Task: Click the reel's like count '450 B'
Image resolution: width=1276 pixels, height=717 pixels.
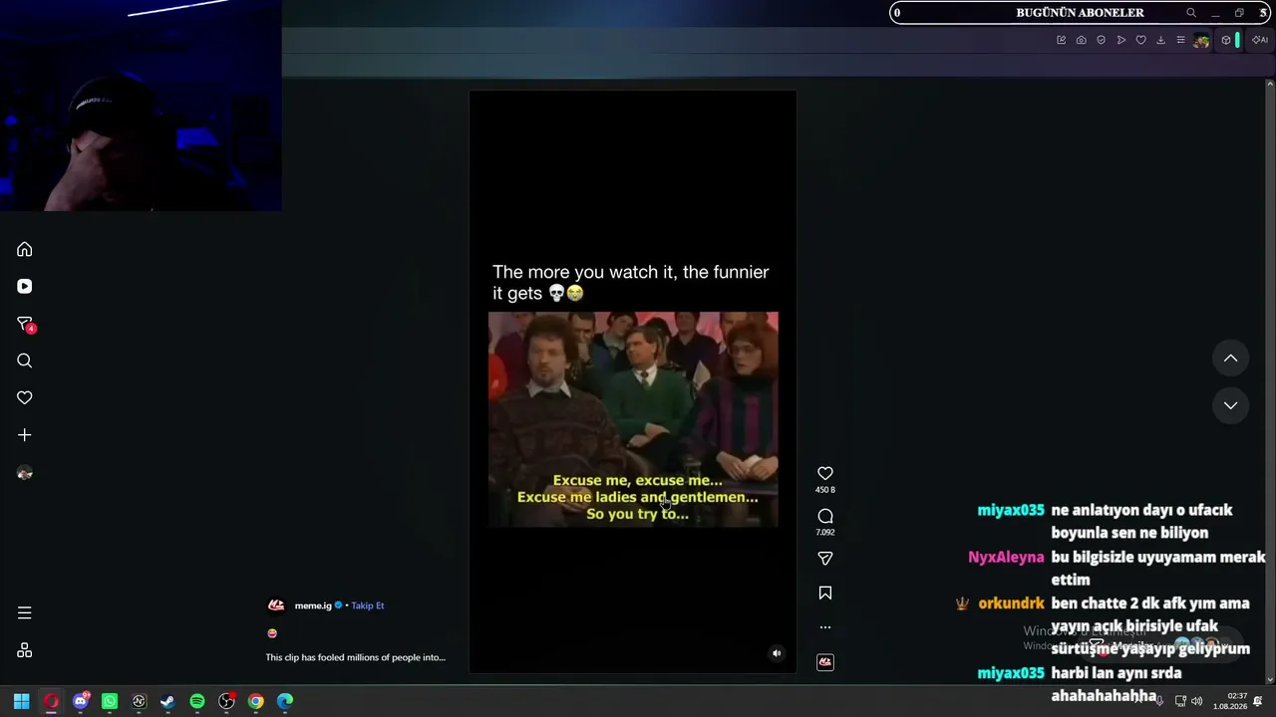Action: [x=825, y=490]
